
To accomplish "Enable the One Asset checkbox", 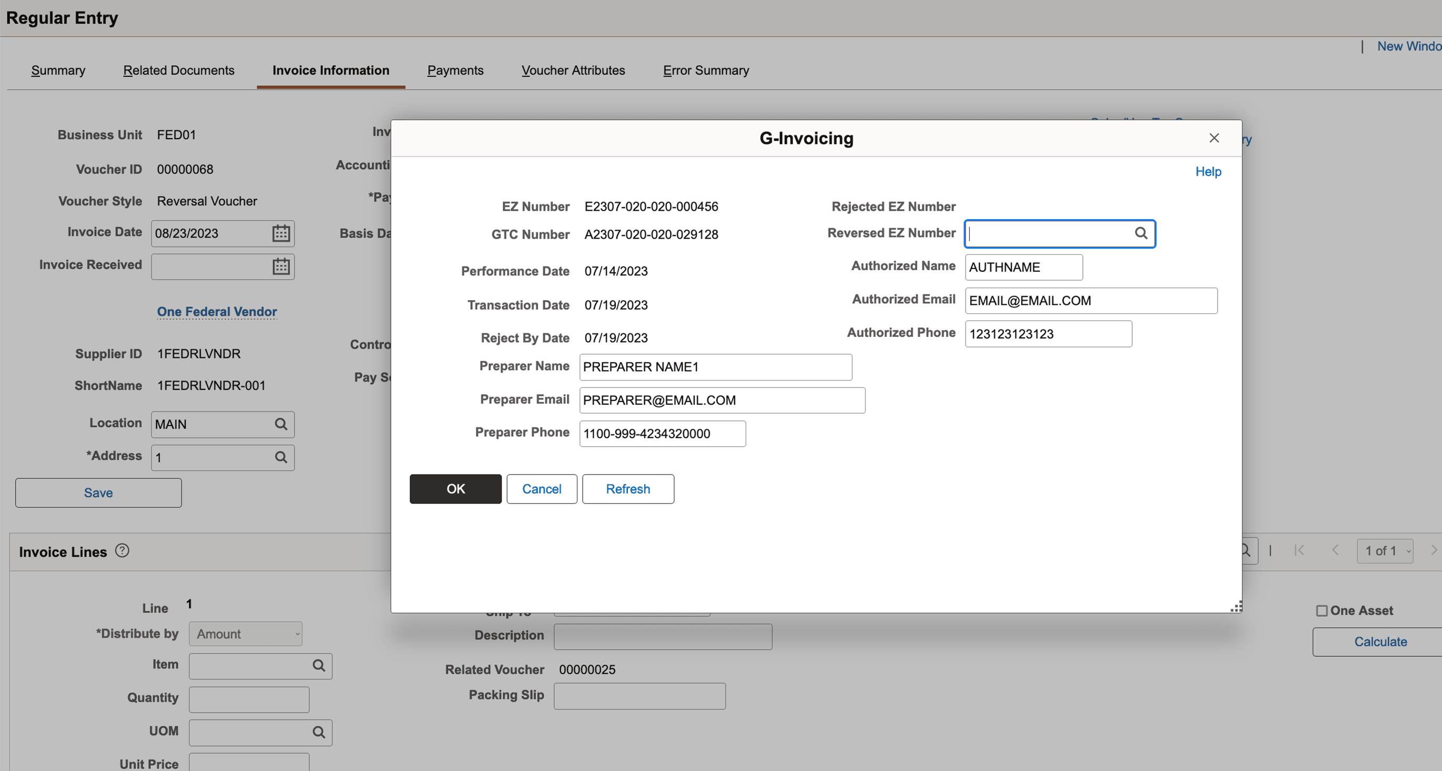I will [1322, 610].
